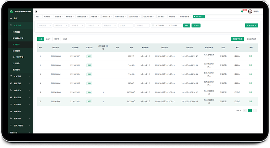Open 农事类型管理 button at top right
Screen dimensions: 270x148
[251, 25]
